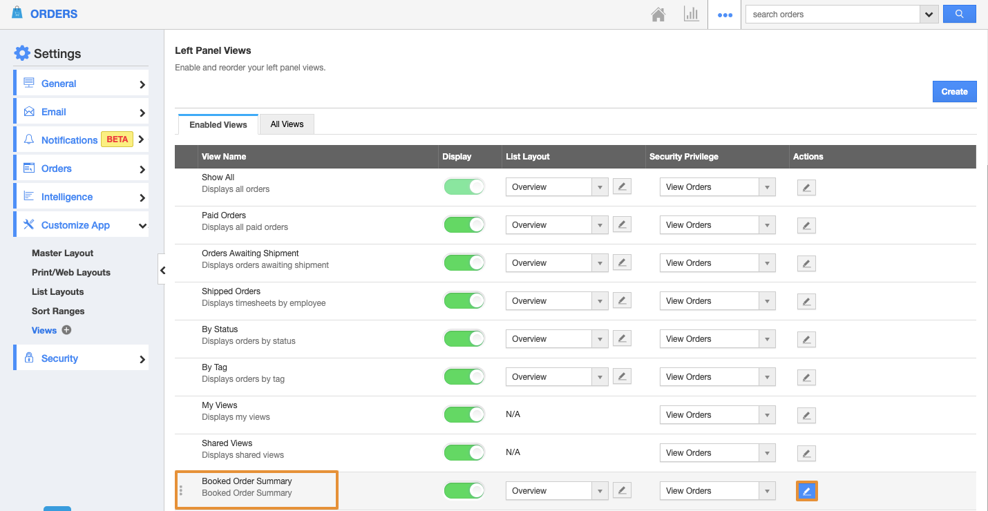Edit list layout for Paid Orders

click(622, 225)
